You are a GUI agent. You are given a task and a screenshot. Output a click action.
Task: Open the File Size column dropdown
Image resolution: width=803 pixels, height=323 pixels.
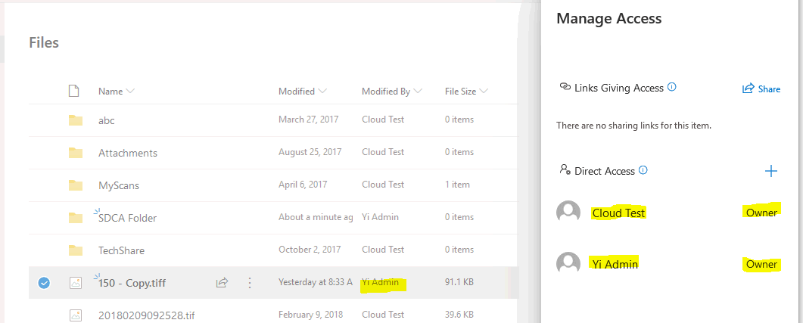(484, 92)
